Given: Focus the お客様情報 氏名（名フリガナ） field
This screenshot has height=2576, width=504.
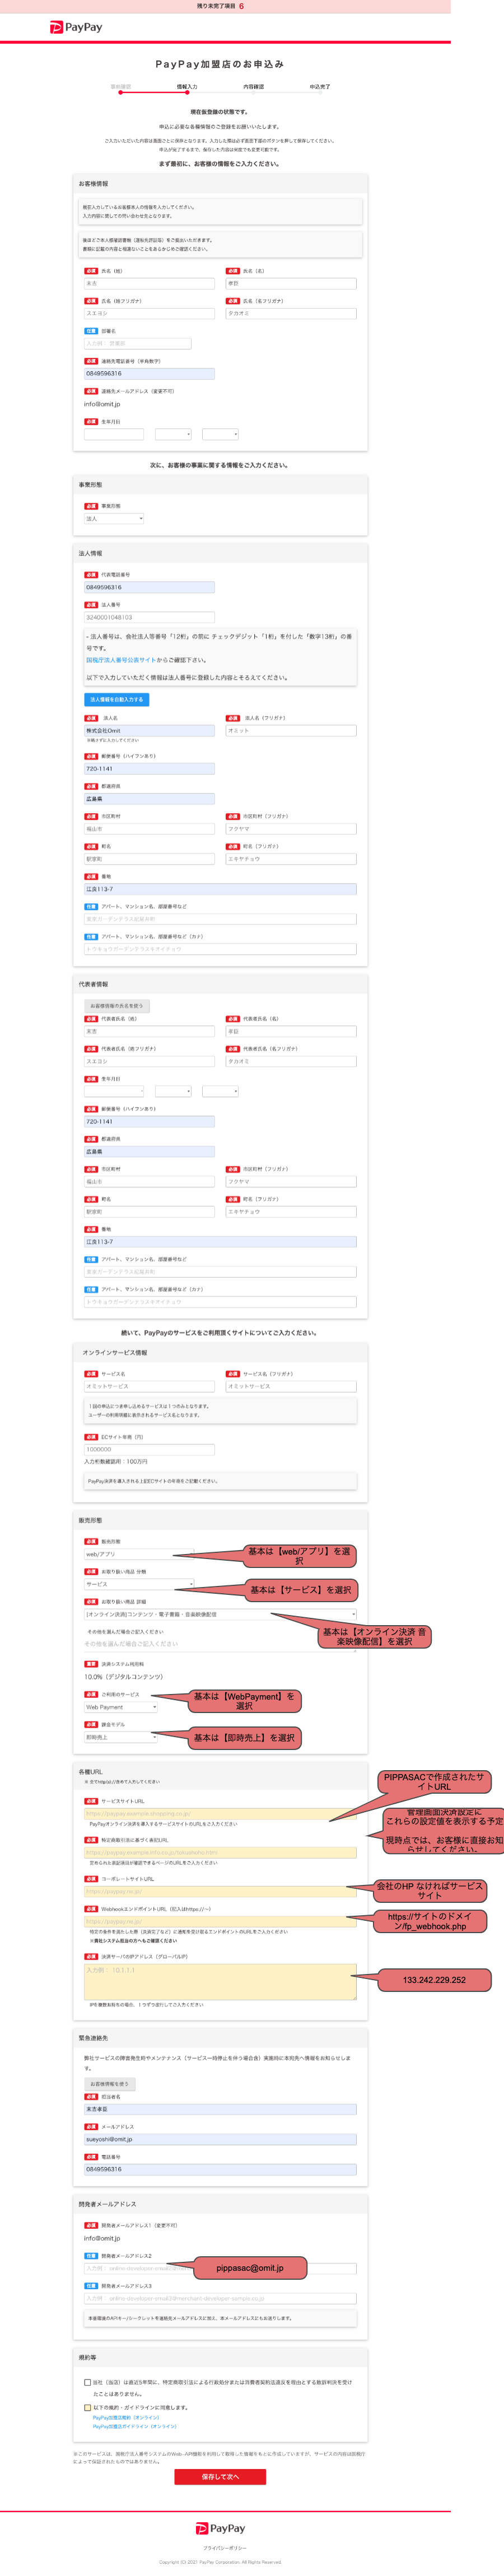Looking at the screenshot, I should click(291, 313).
